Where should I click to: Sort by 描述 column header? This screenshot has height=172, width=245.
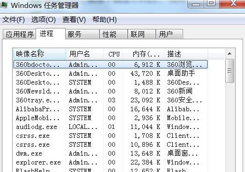(x=186, y=54)
